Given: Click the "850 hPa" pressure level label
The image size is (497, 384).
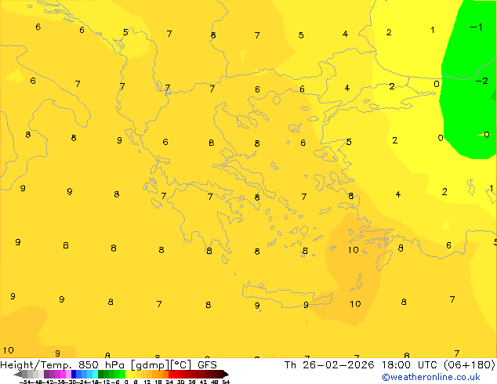Looking at the screenshot, I should pos(101,365).
